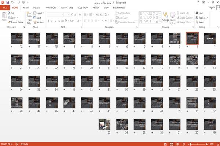The image size is (220, 146).
Task: Switch to Reading view in the status bar
Action: [x=177, y=144]
